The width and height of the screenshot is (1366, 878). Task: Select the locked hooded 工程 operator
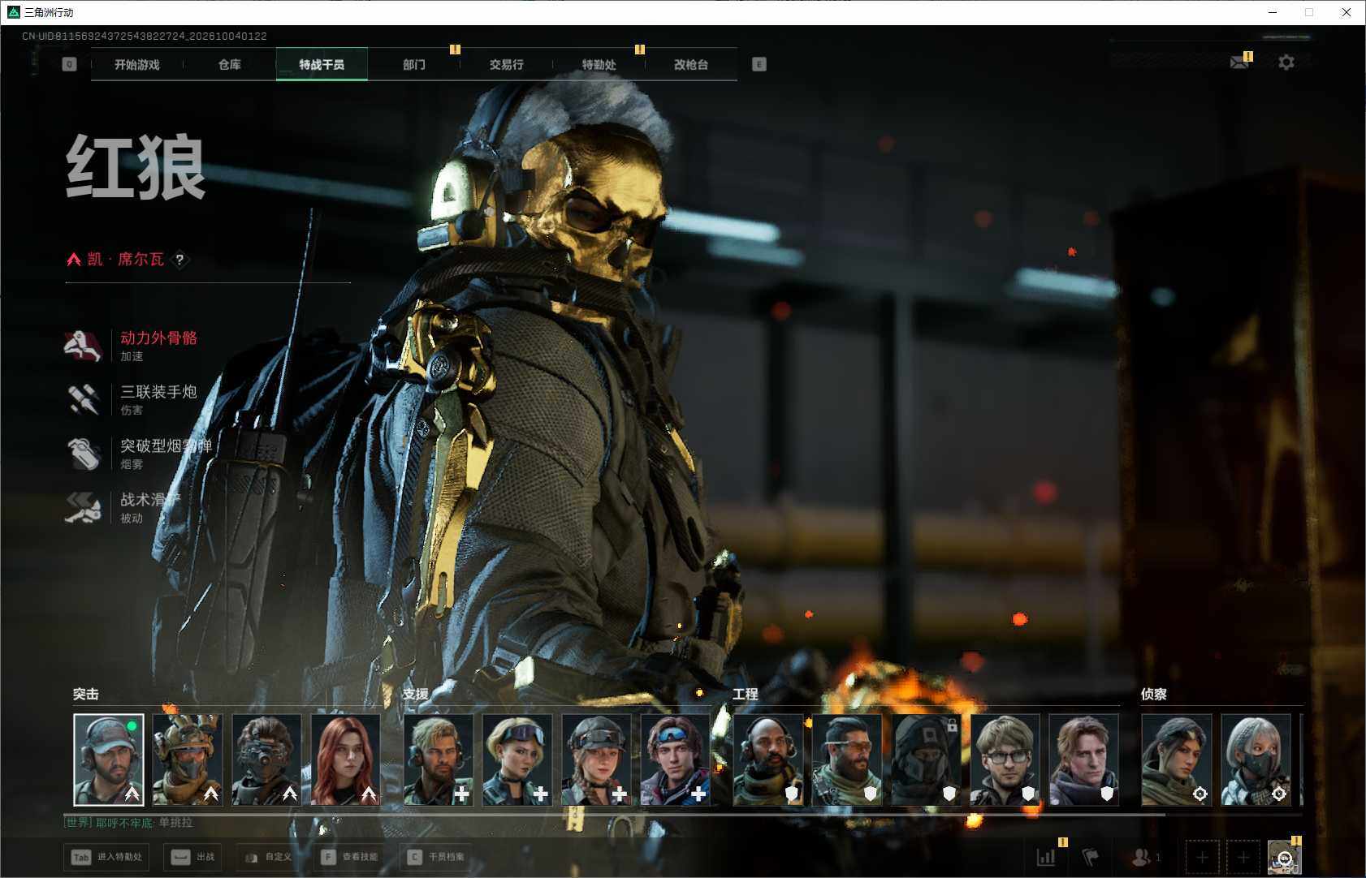[926, 760]
